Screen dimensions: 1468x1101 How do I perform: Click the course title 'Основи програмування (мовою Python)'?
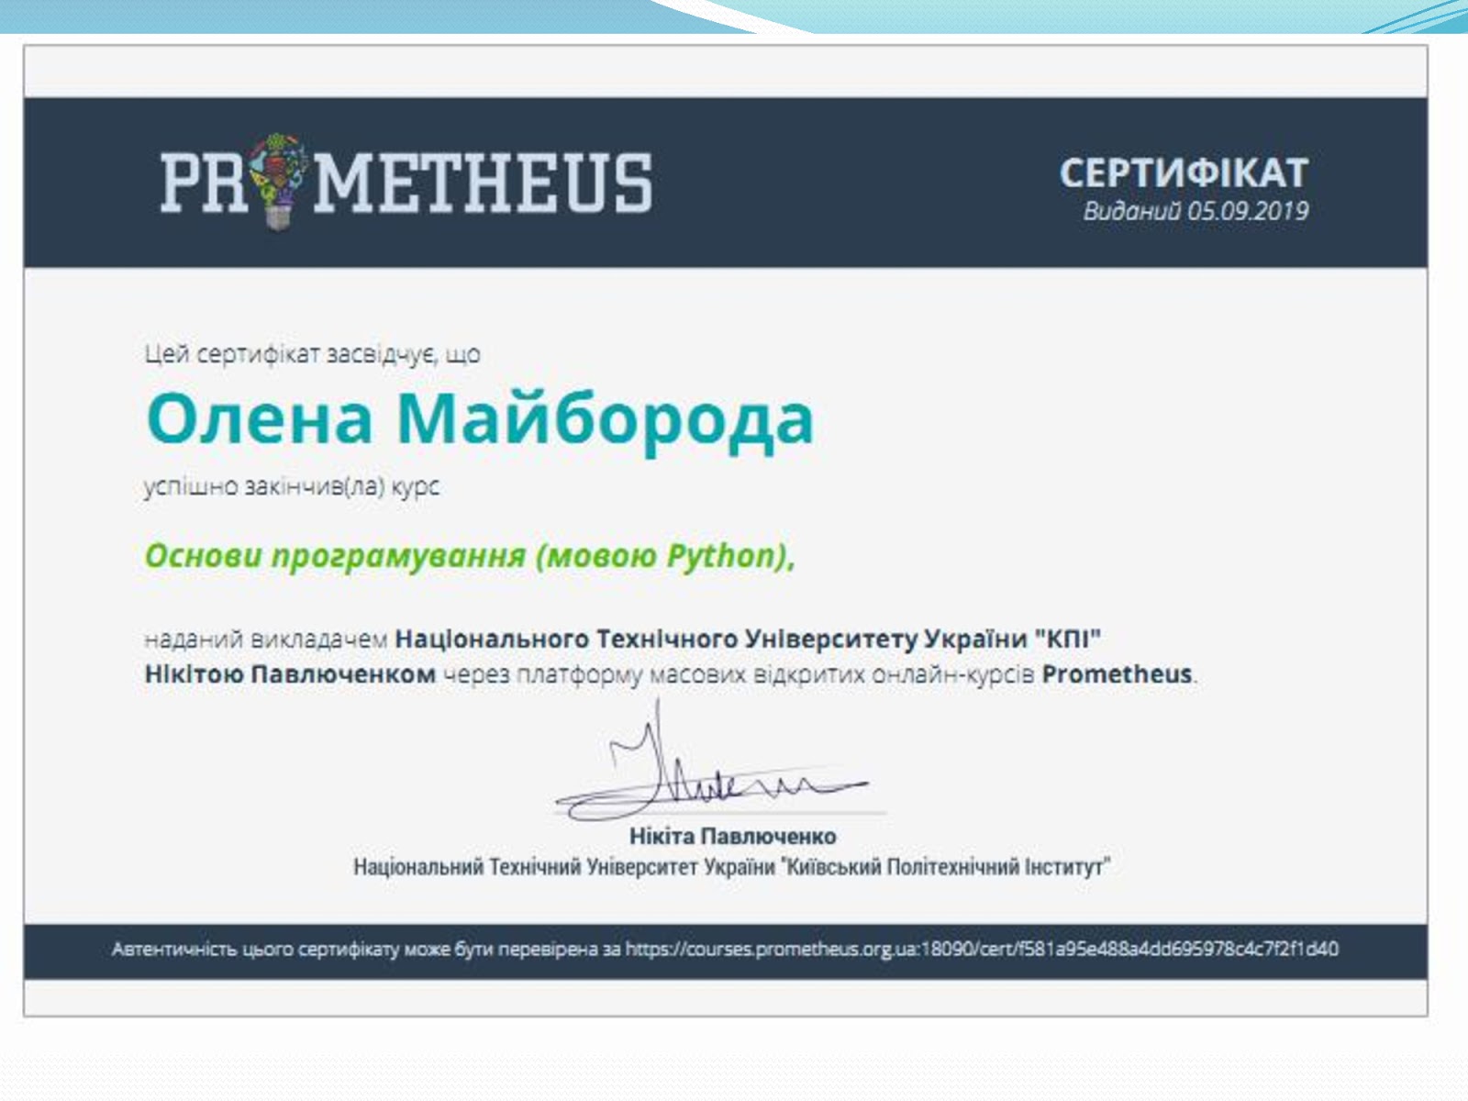click(x=470, y=556)
